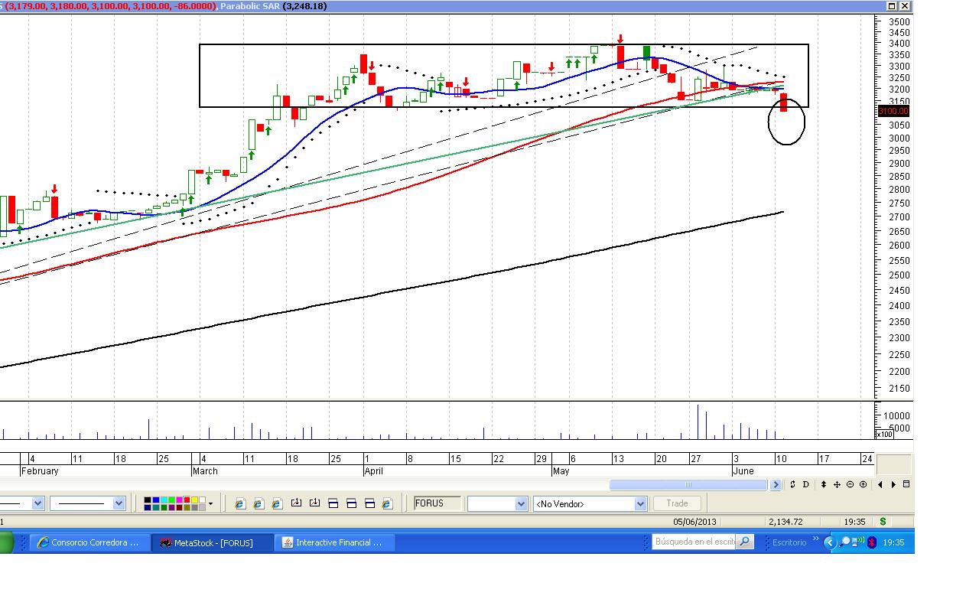Screen dimensions: 979x612
Task: Go to next security with right triangle
Action: click(893, 484)
